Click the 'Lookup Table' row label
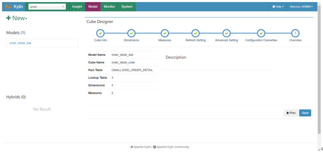Image resolution: width=323 pixels, height=152 pixels. pos(98,78)
